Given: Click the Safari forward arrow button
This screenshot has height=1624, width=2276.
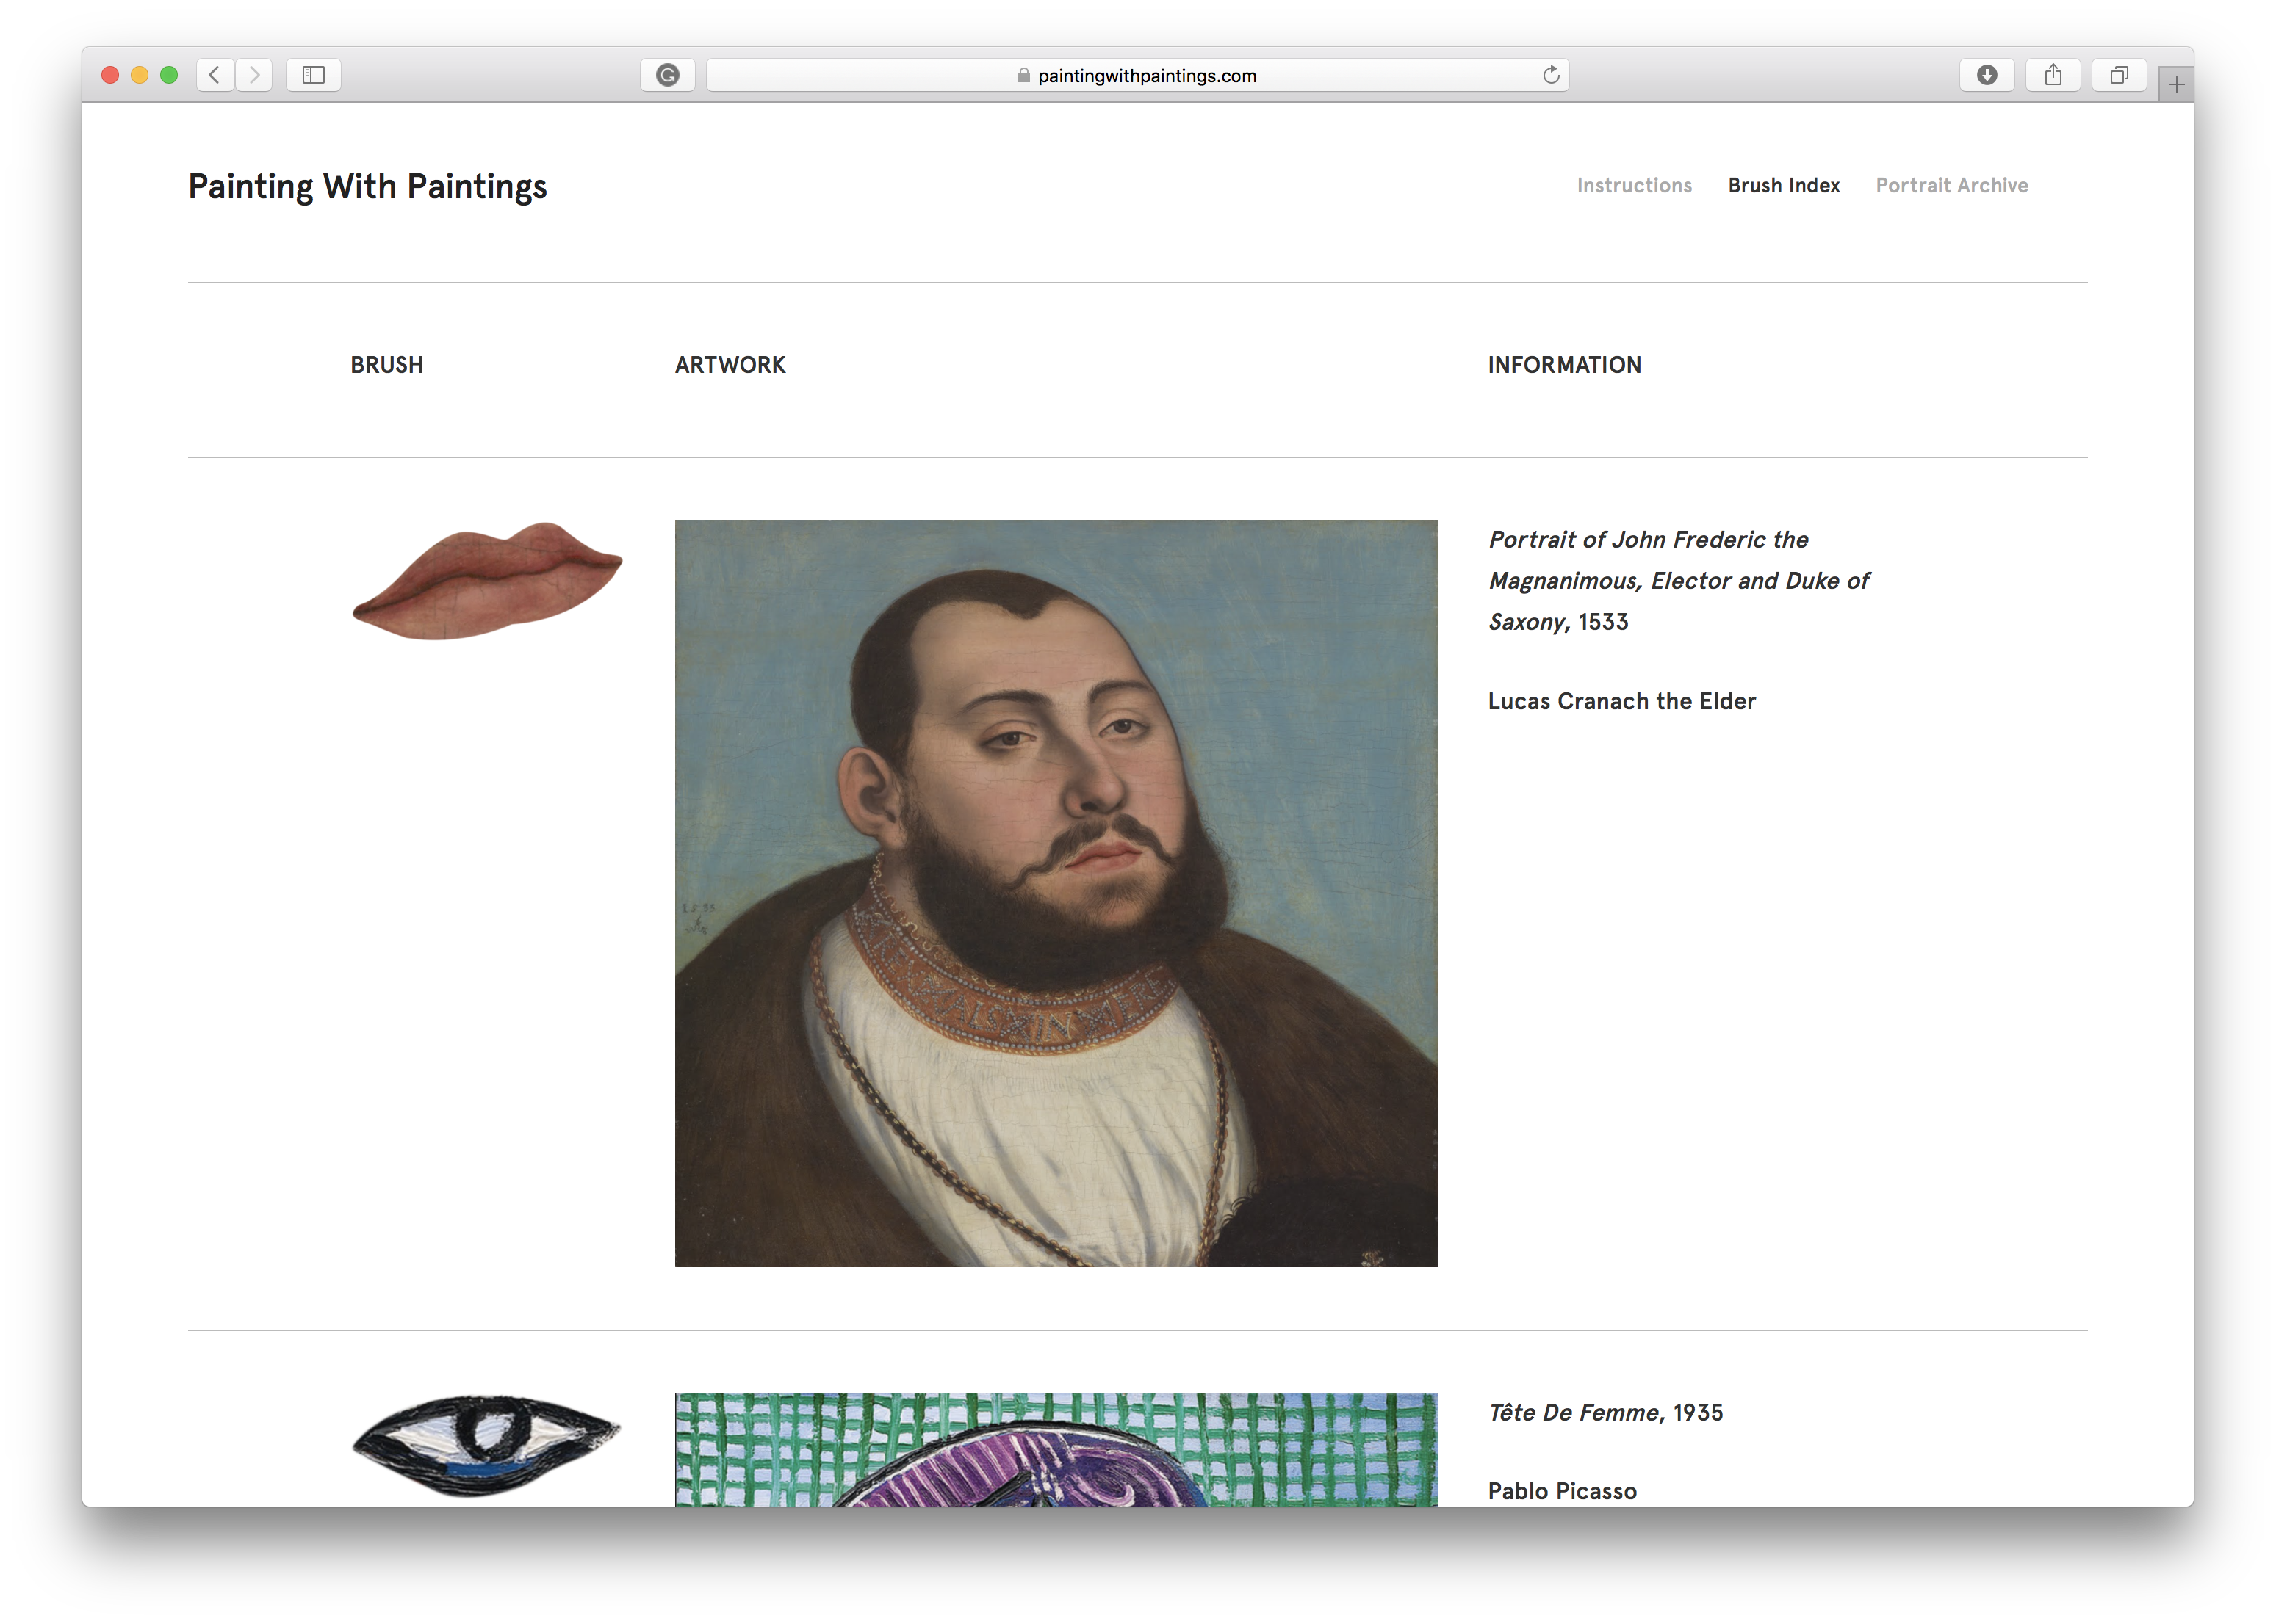Looking at the screenshot, I should pos(254,75).
